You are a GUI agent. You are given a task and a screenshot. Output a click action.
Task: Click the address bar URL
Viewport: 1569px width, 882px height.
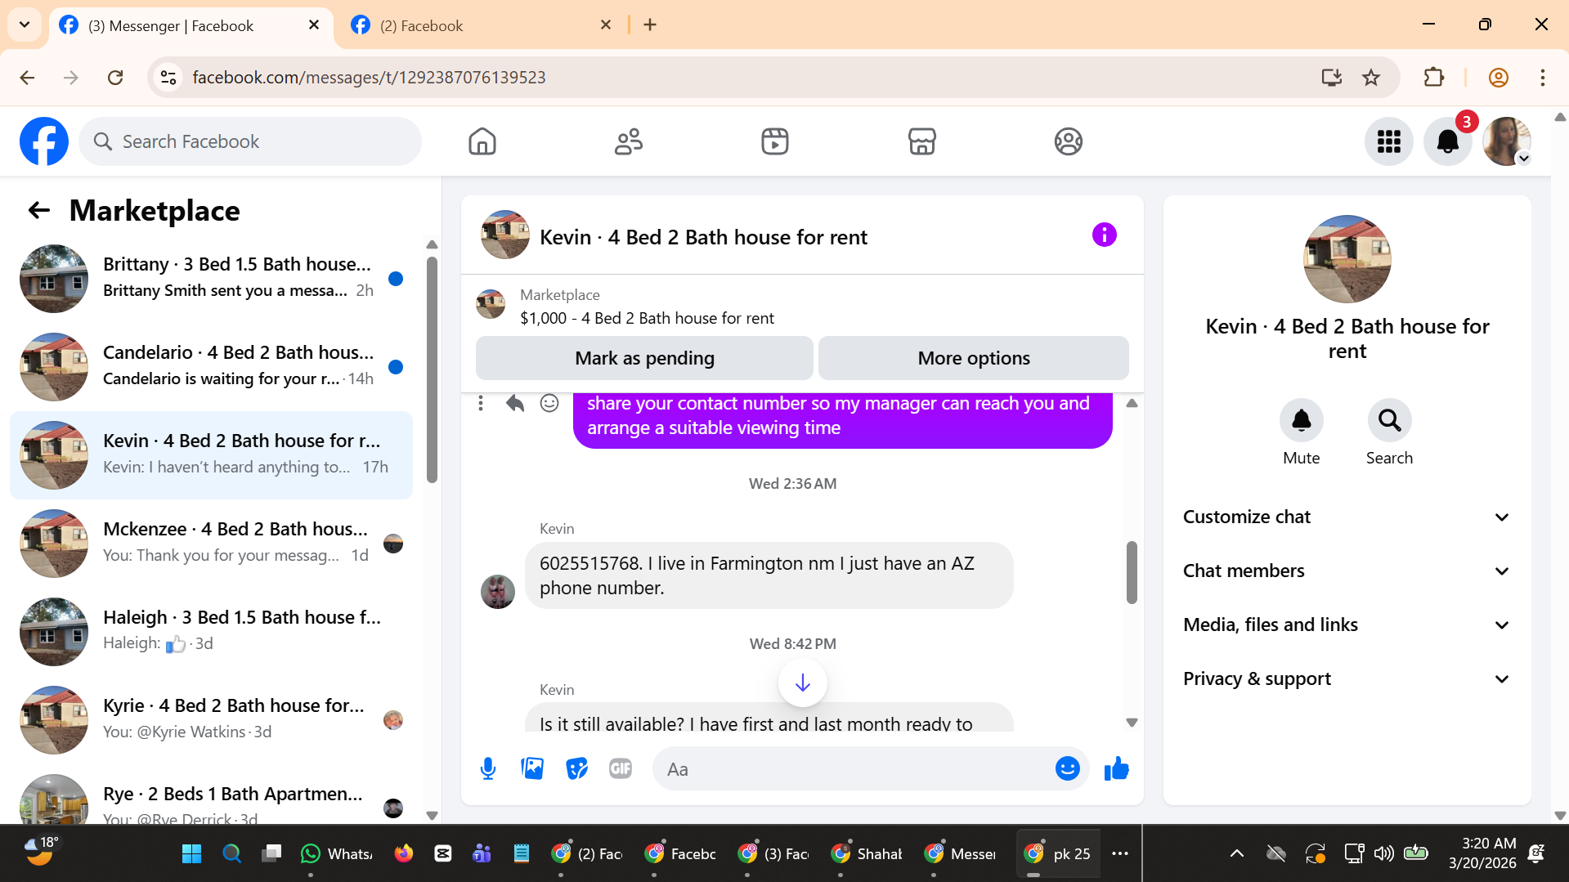click(369, 78)
